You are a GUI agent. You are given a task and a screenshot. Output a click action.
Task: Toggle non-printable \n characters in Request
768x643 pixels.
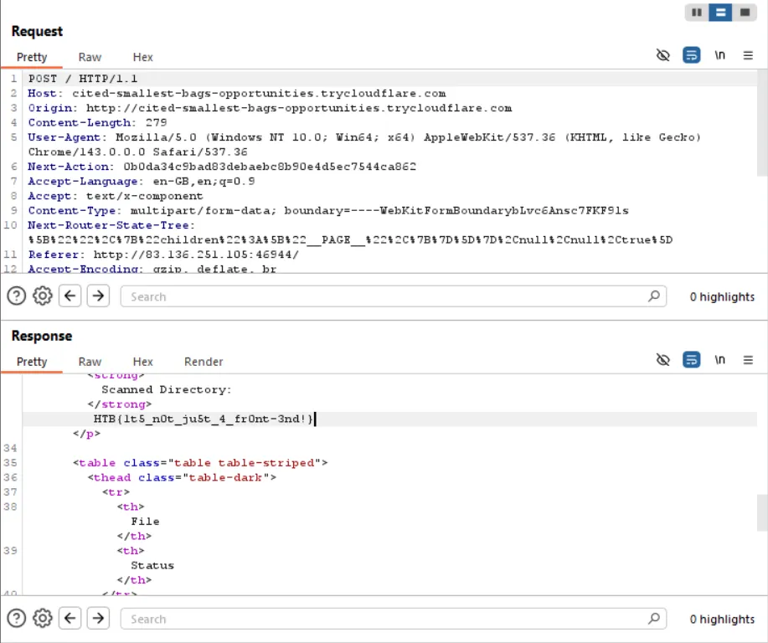[x=719, y=56]
